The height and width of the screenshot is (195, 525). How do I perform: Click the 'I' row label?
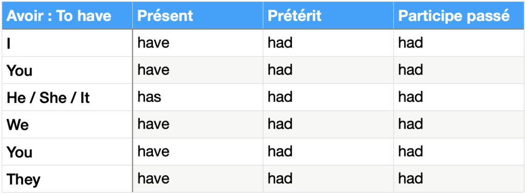(8, 43)
